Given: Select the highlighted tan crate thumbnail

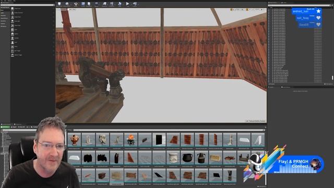Looking at the screenshot, I should pyautogui.click(x=116, y=177).
